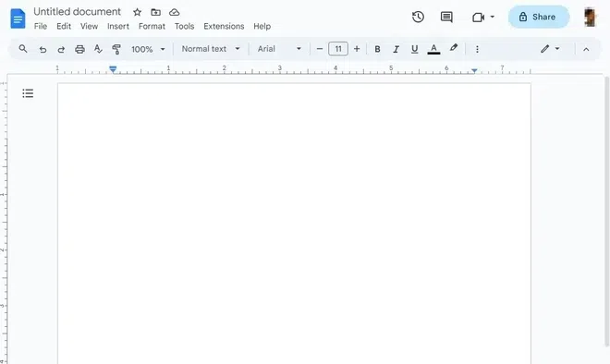Viewport: 610px width, 364px height.
Task: Click the Google Docs home icon
Action: click(18, 18)
